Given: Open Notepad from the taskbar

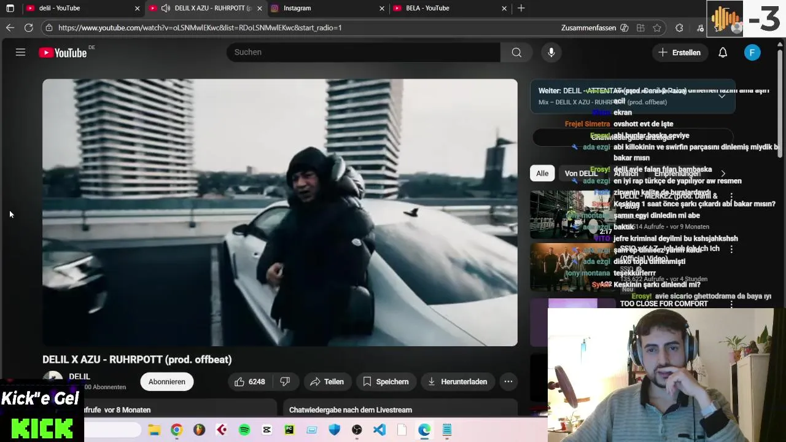Looking at the screenshot, I should pyautogui.click(x=447, y=430).
